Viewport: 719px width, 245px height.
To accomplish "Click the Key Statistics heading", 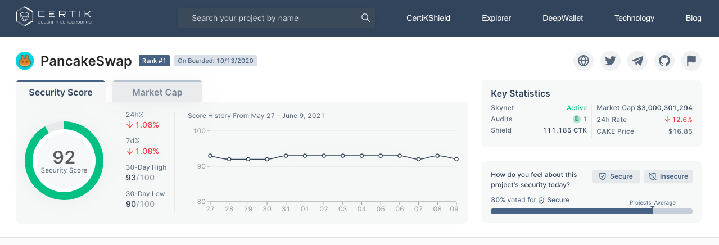I will 521,93.
